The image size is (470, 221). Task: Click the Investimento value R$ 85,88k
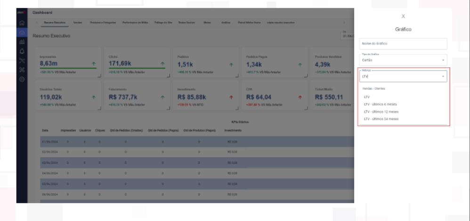tap(192, 97)
